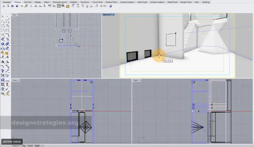This screenshot has height=147, width=254.
Task: Open the Select toolbar tab
Action: pos(47,2)
